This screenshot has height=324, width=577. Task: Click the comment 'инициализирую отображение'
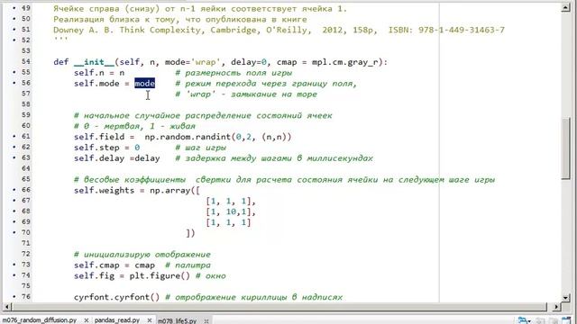click(147, 254)
